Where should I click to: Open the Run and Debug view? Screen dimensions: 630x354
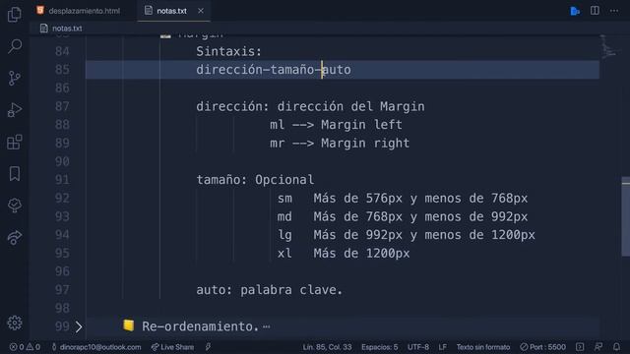[x=15, y=109]
